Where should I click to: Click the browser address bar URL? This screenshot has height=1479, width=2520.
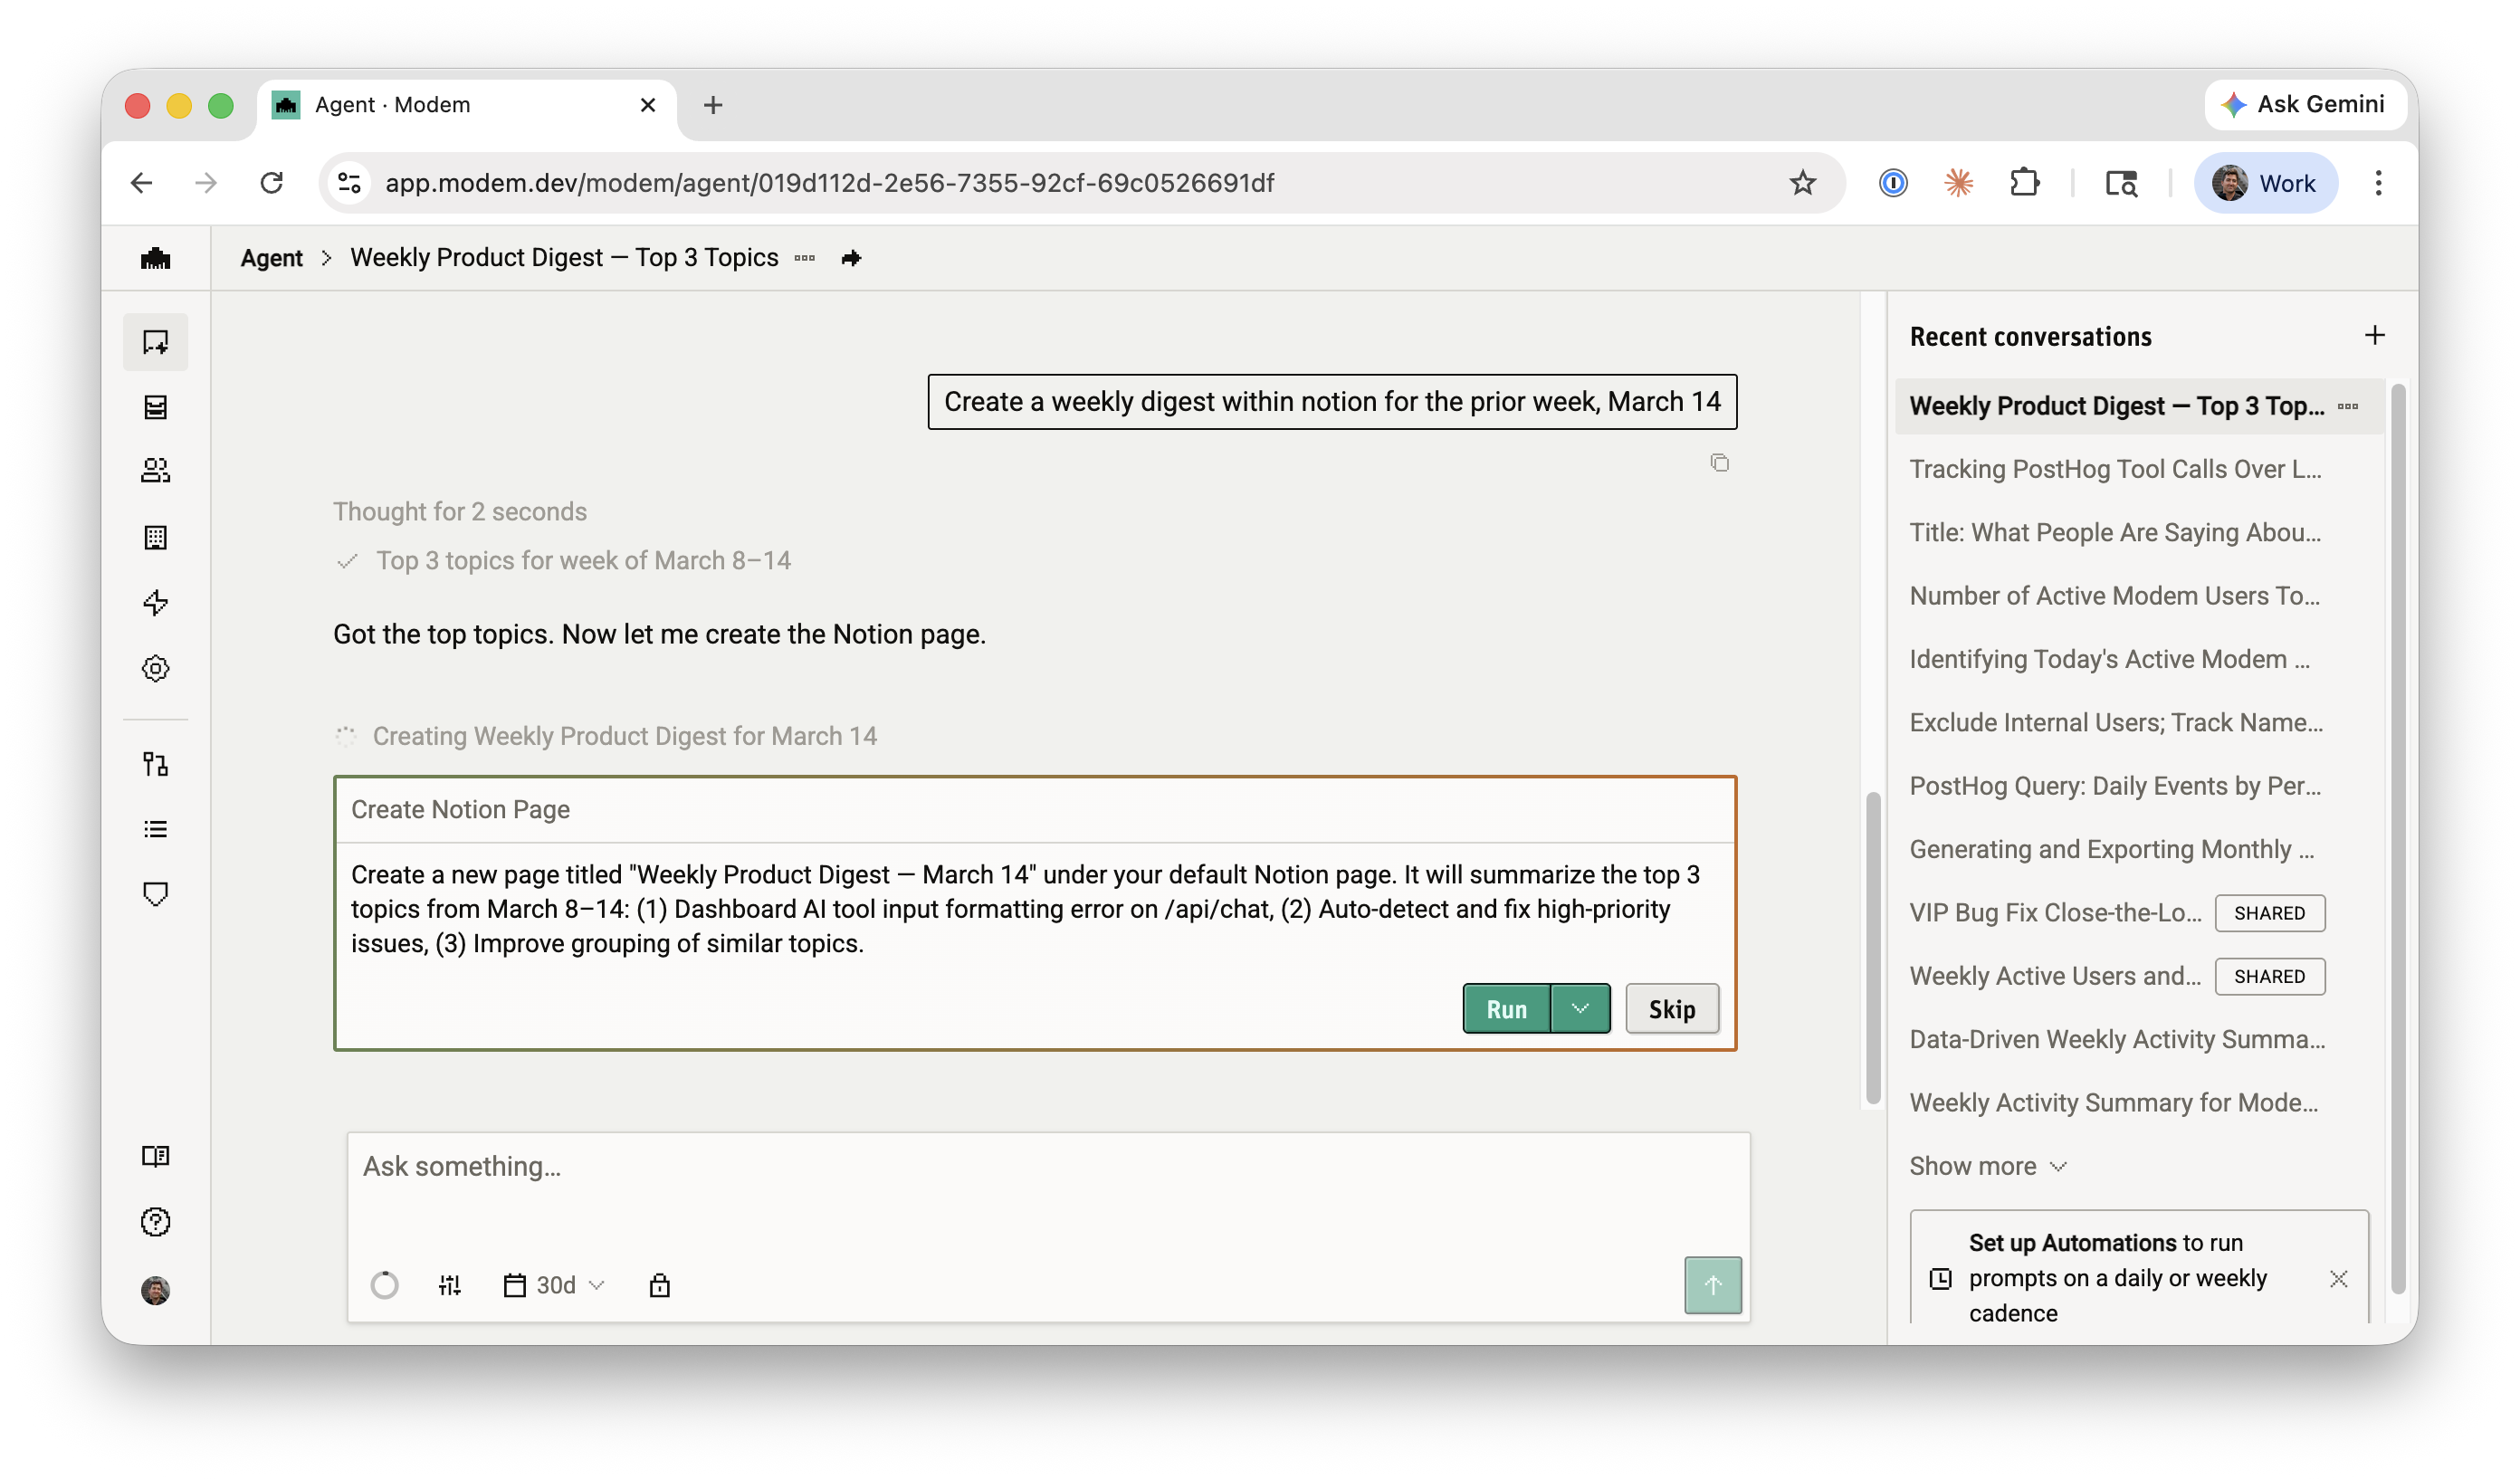click(830, 183)
